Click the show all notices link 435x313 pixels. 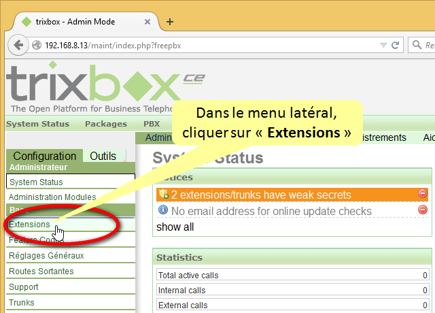tap(175, 227)
